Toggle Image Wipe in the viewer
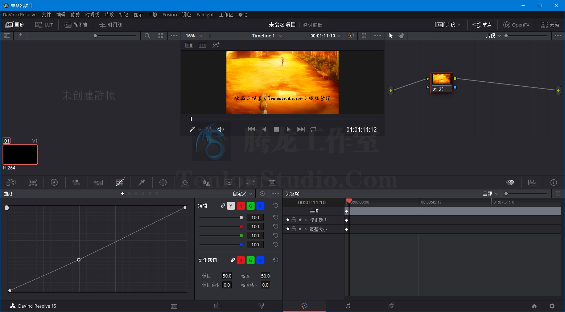This screenshot has height=312, width=565. pyautogui.click(x=189, y=45)
